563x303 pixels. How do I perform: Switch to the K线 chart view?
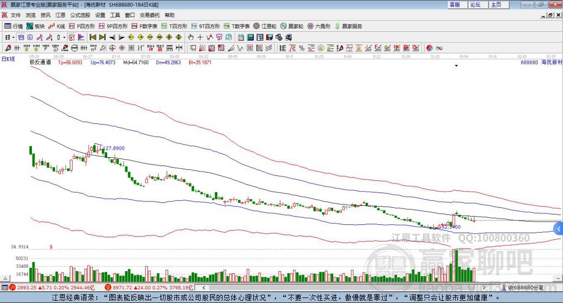tap(57, 26)
